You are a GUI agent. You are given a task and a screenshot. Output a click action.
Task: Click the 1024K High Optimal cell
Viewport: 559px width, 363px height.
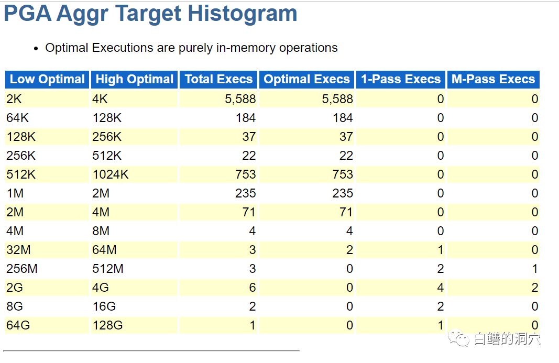(111, 174)
